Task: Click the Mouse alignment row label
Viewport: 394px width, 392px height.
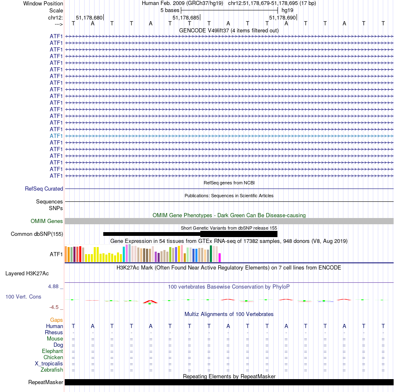Action: (55, 339)
